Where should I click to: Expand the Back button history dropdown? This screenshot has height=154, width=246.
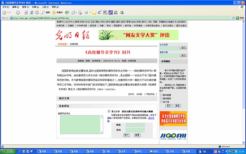pos(13,12)
